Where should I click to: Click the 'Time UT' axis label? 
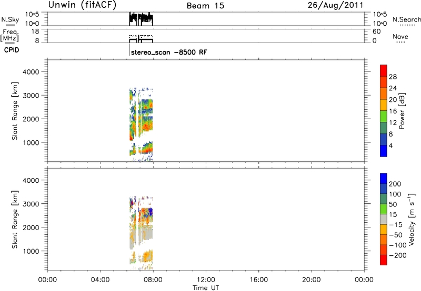206,288
